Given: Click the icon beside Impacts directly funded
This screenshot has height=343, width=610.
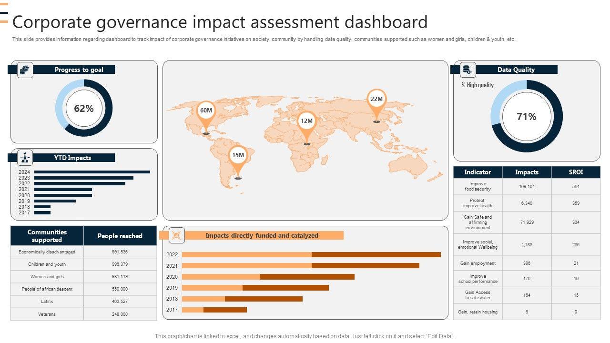Looking at the screenshot, I should point(176,235).
